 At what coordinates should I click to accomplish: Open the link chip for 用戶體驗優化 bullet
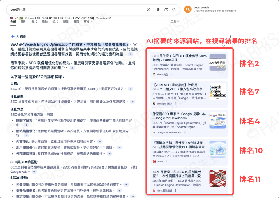[x=120, y=148]
